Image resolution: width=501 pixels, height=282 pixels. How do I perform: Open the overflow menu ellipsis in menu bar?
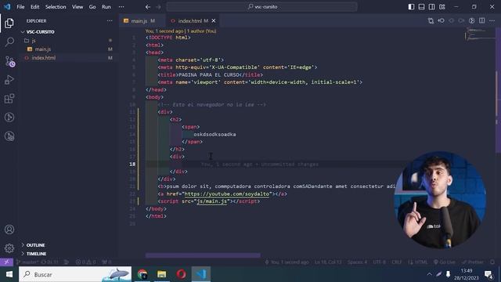121,7
